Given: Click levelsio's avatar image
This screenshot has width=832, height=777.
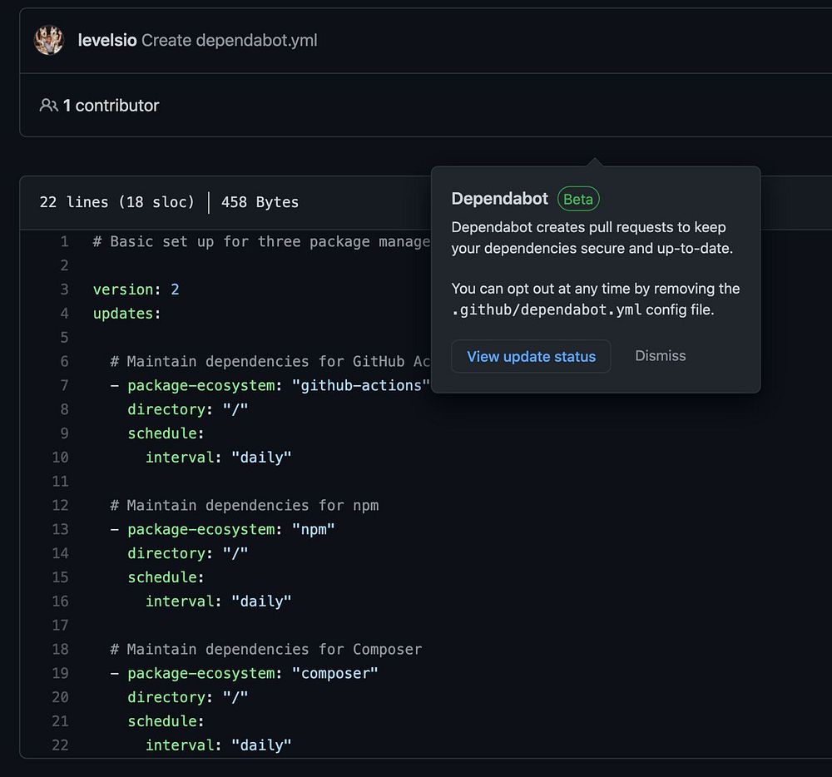Looking at the screenshot, I should click(49, 40).
